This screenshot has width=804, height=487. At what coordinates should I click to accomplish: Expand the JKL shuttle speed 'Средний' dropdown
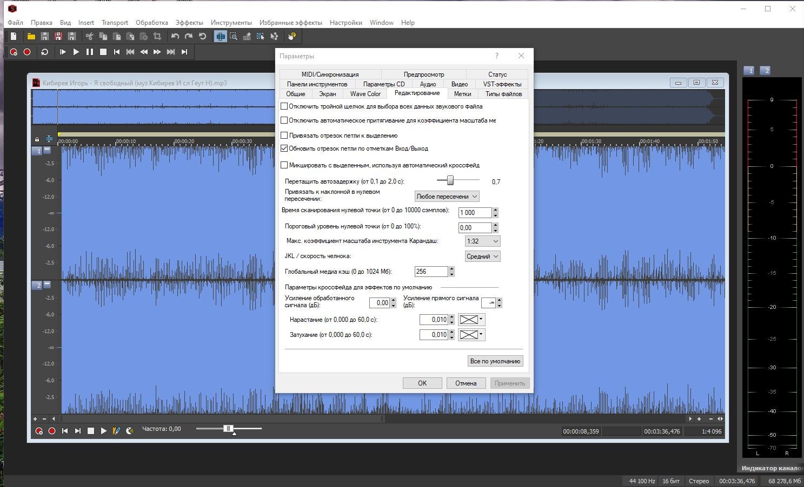[482, 256]
